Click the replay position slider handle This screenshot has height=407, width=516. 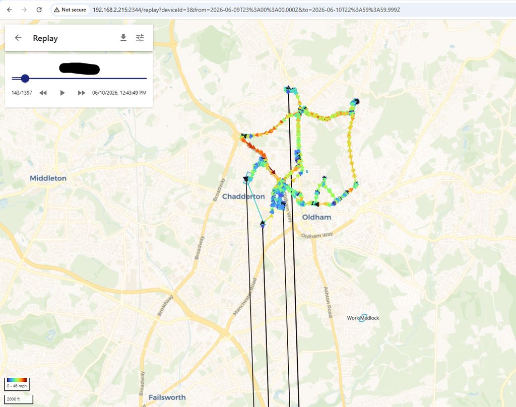pyautogui.click(x=25, y=78)
